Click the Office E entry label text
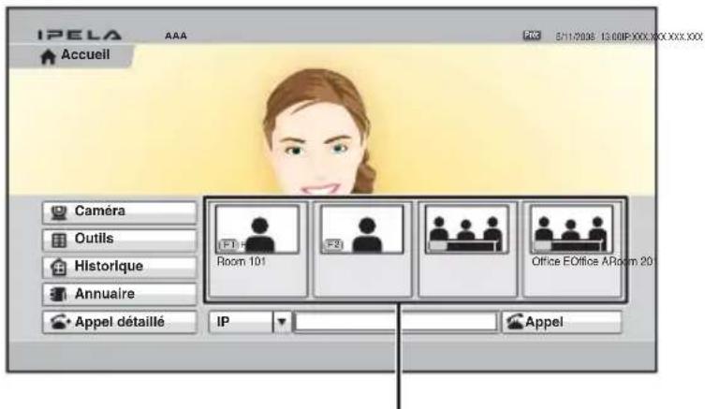 click(x=592, y=261)
